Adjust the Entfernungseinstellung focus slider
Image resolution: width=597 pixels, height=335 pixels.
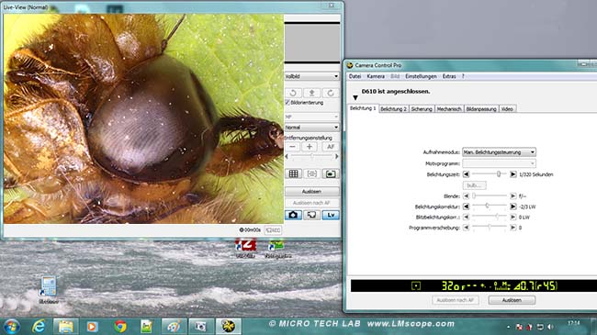(312, 156)
